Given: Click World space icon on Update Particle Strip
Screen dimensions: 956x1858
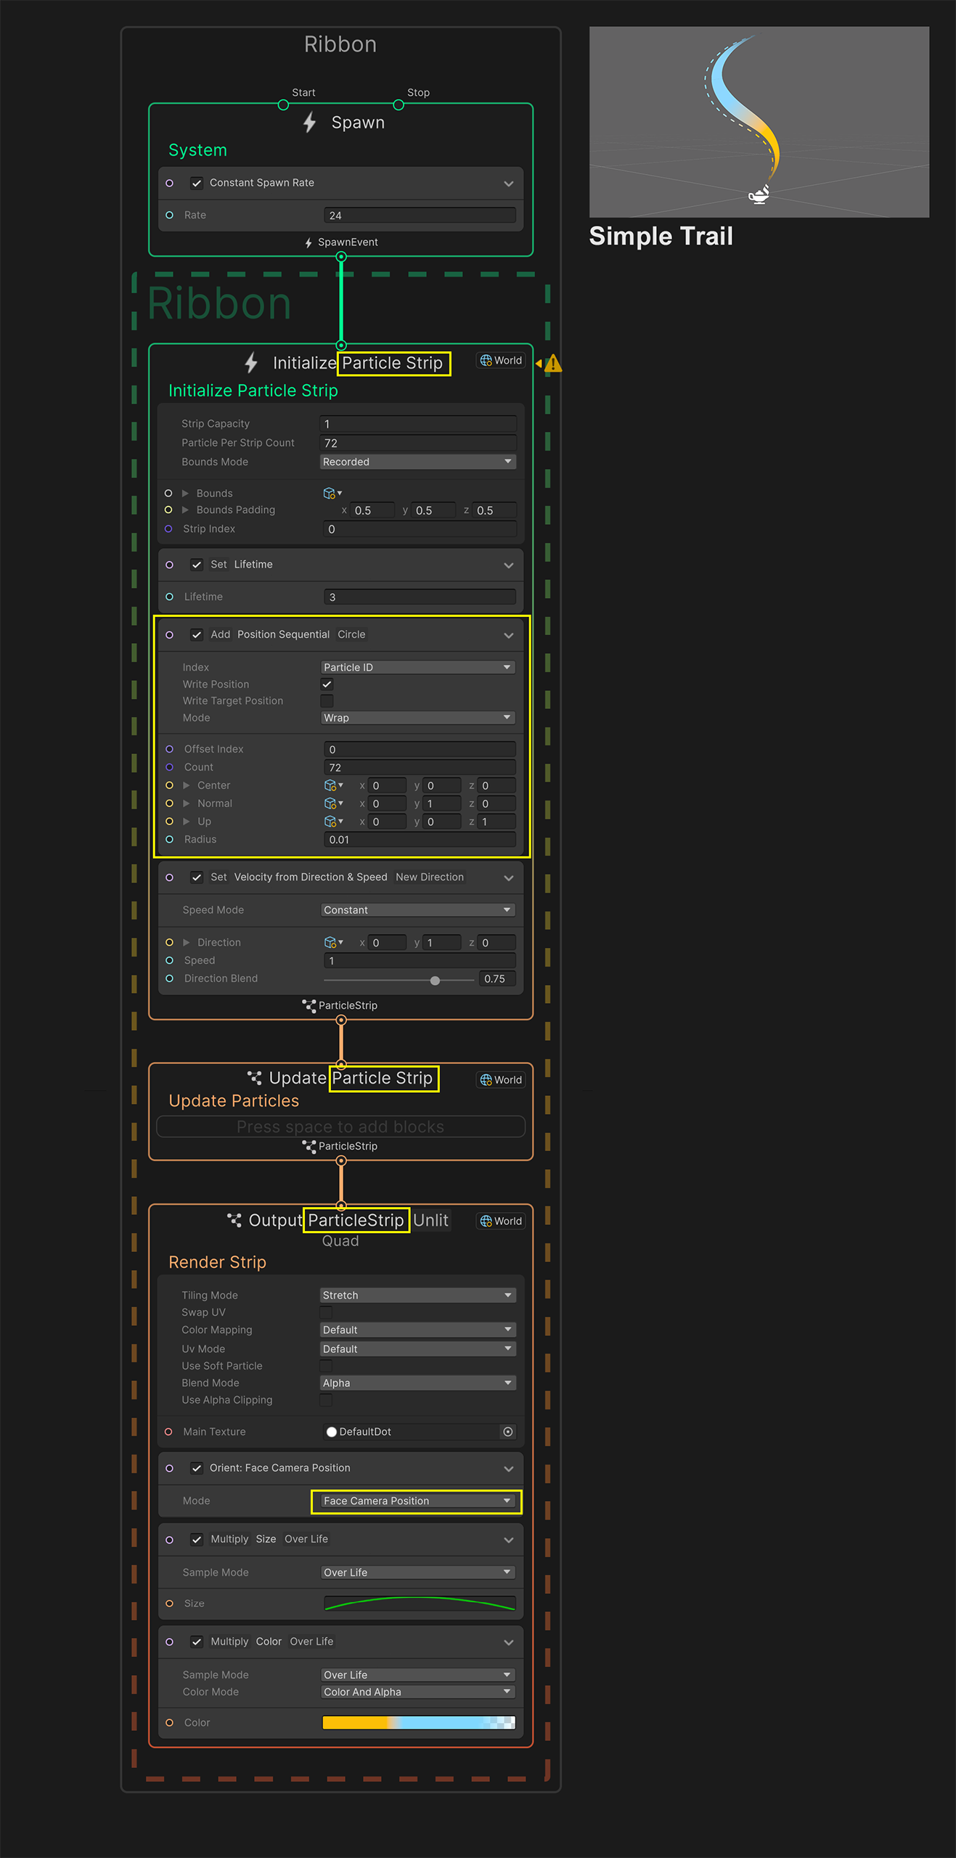Looking at the screenshot, I should pos(486,1080).
